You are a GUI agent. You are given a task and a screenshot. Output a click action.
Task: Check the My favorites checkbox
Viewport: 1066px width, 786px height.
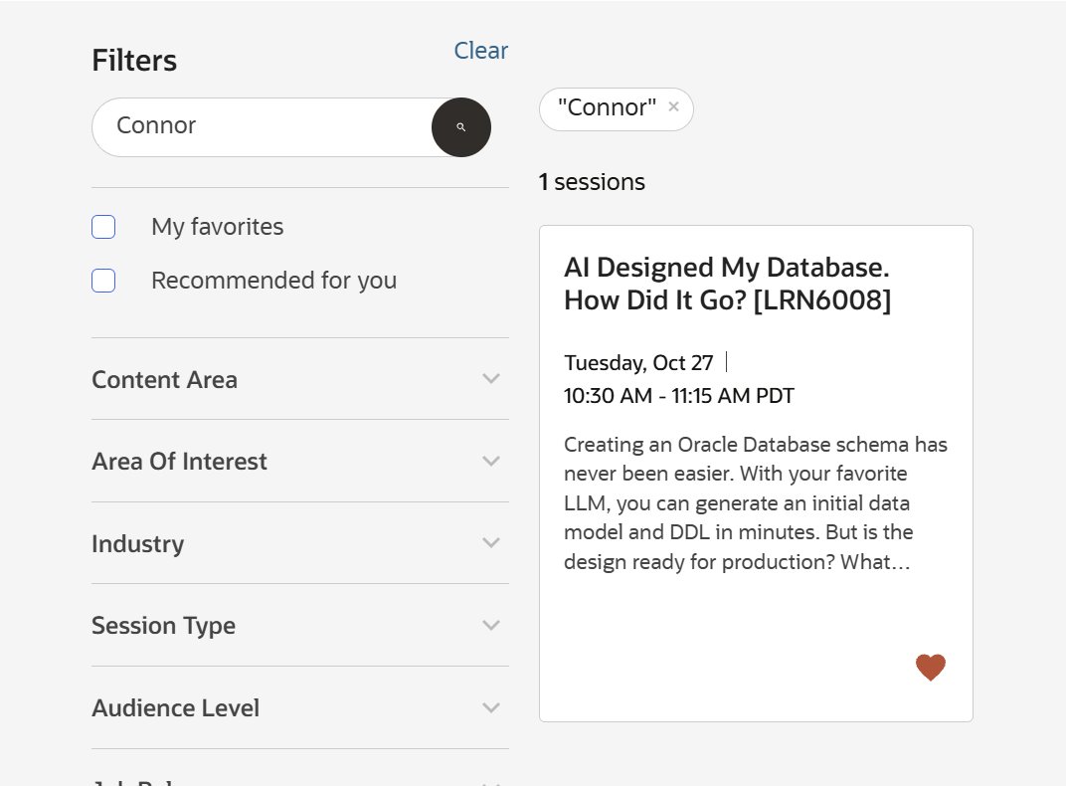103,227
